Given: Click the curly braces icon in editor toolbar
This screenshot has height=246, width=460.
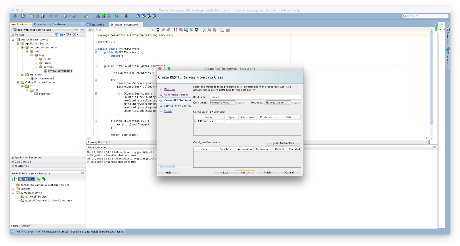Looking at the screenshot, I should [x=175, y=30].
